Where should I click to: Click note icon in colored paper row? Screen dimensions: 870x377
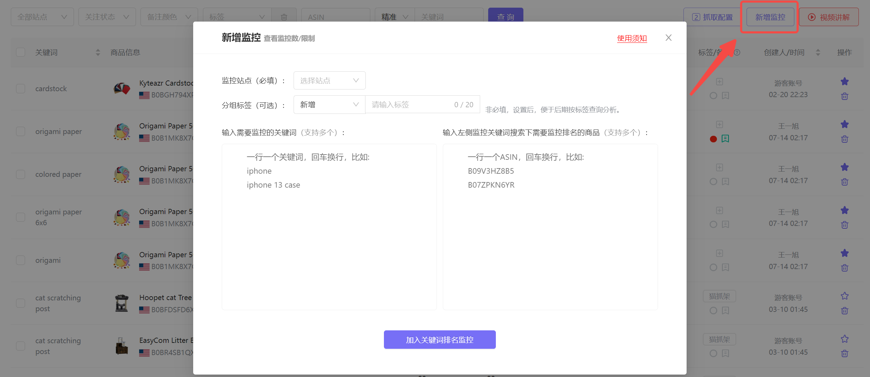coord(725,182)
